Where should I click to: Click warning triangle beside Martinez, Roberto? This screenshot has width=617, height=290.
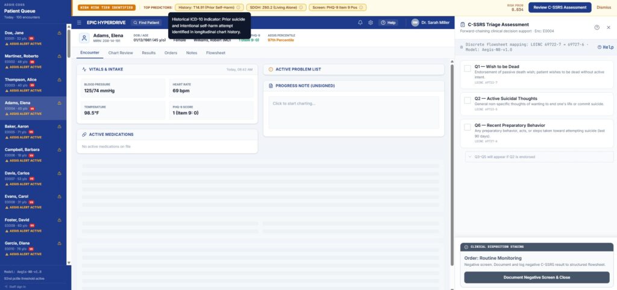click(60, 56)
